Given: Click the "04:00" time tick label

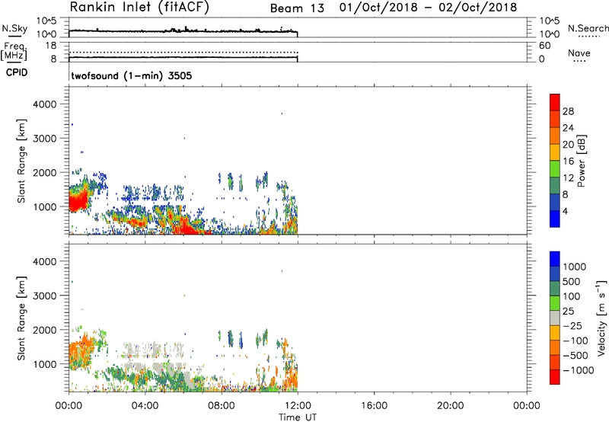Looking at the screenshot, I should click(145, 406).
